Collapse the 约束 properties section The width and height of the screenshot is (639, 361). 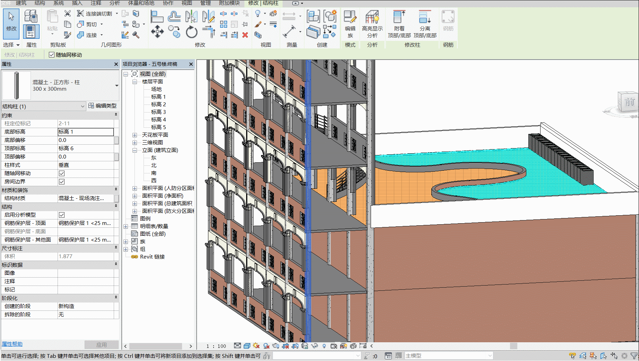[x=116, y=115]
